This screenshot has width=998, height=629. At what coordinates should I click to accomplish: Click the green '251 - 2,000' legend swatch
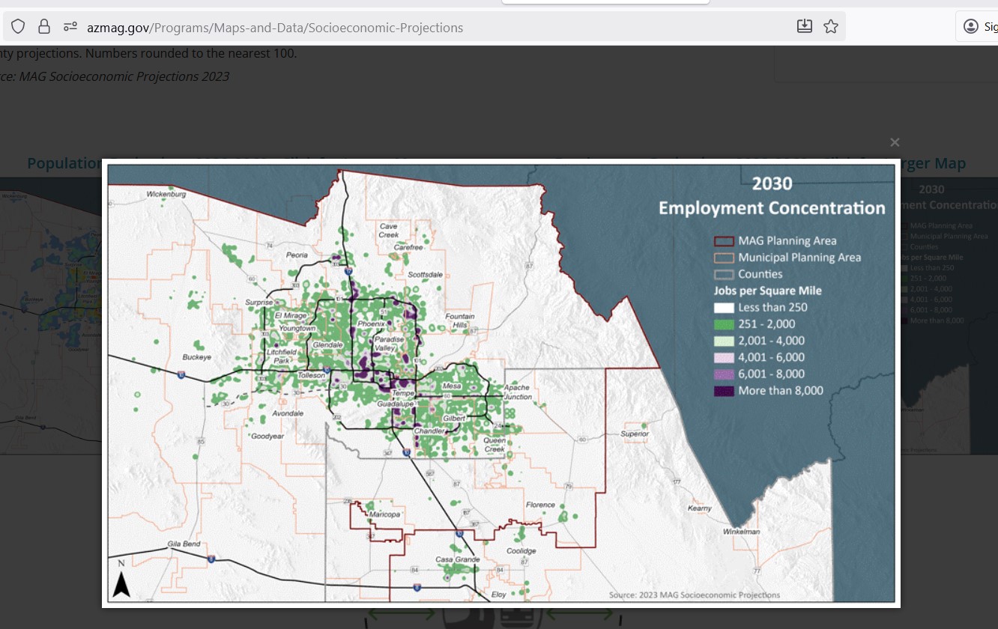point(723,324)
